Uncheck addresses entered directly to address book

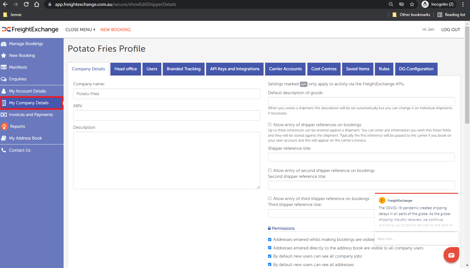[x=270, y=248]
